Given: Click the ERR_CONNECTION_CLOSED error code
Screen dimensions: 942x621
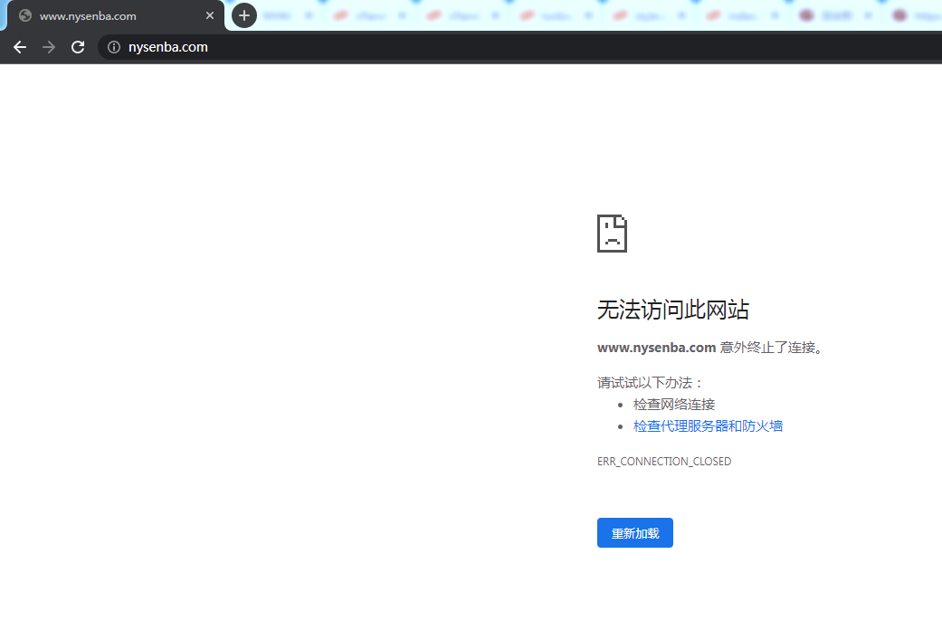Looking at the screenshot, I should pos(664,462).
